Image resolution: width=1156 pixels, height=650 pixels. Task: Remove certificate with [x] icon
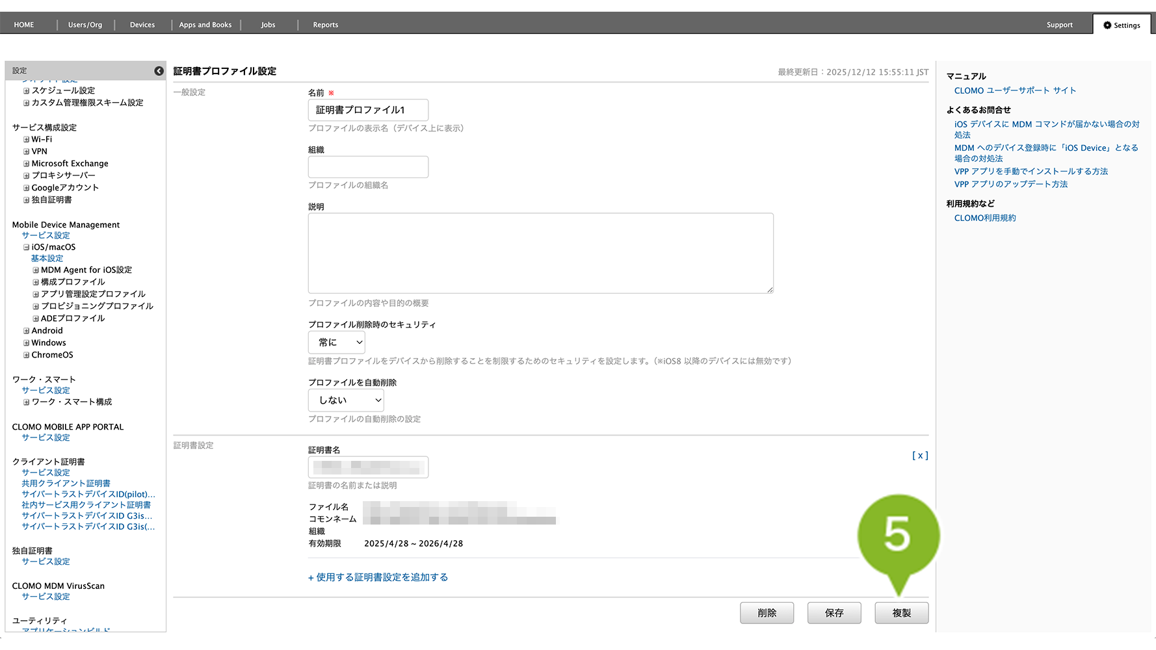coord(919,456)
